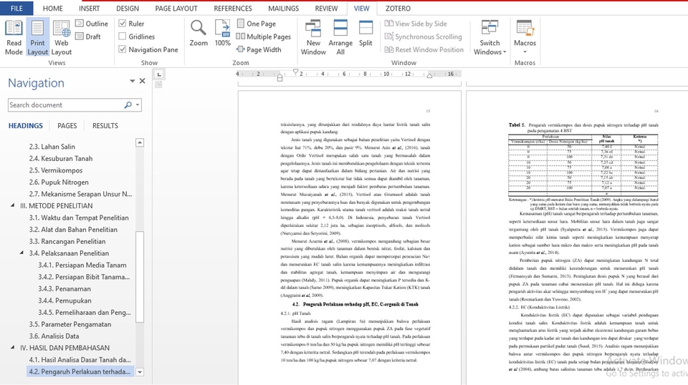This screenshot has height=385, width=688.
Task: Open the REFERENCES tab
Action: click(x=232, y=9)
